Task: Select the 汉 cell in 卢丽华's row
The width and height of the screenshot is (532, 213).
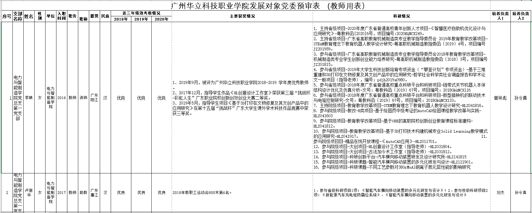Action: pyautogui.click(x=105, y=193)
